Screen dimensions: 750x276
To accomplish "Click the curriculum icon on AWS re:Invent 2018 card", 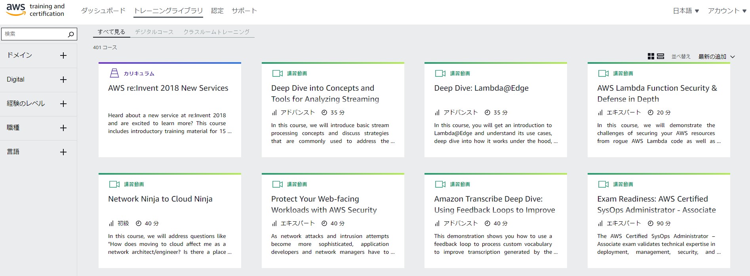I will (x=114, y=73).
